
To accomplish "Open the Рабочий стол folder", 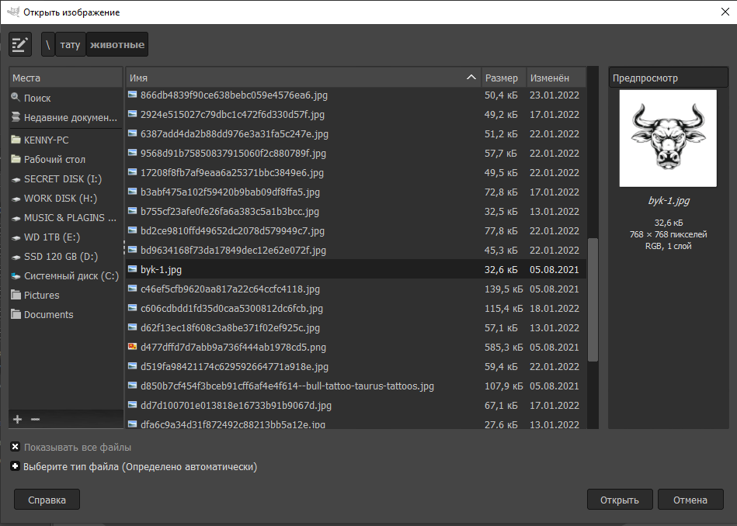I will (x=66, y=159).
